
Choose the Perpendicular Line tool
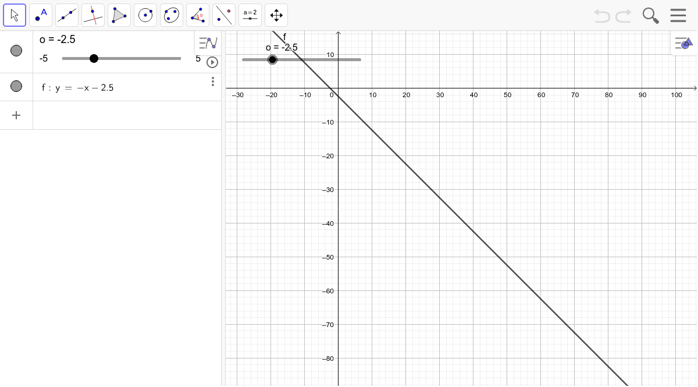click(x=92, y=15)
